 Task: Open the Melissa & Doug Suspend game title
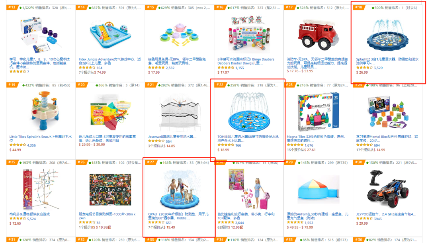29,214
